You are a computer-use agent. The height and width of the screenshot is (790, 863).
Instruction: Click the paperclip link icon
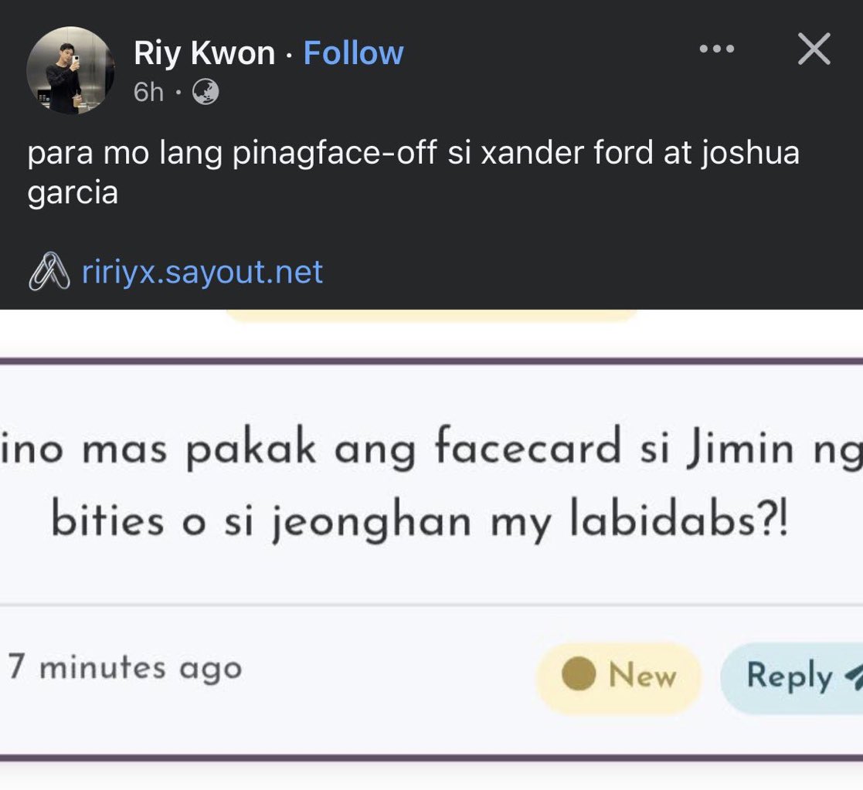[x=49, y=271]
